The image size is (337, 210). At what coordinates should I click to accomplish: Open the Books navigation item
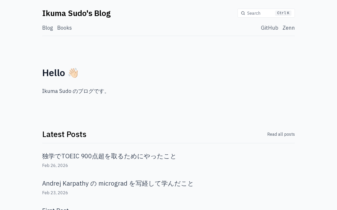click(x=65, y=28)
